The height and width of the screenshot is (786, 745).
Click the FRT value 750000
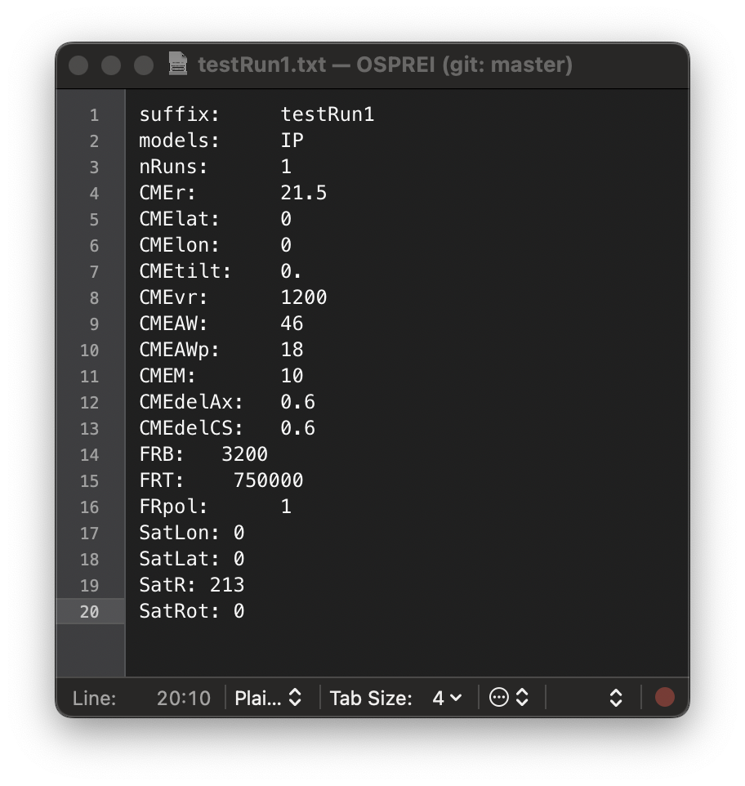[x=268, y=480]
